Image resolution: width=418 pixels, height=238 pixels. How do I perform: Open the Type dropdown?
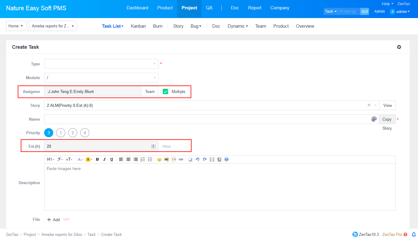pyautogui.click(x=101, y=64)
